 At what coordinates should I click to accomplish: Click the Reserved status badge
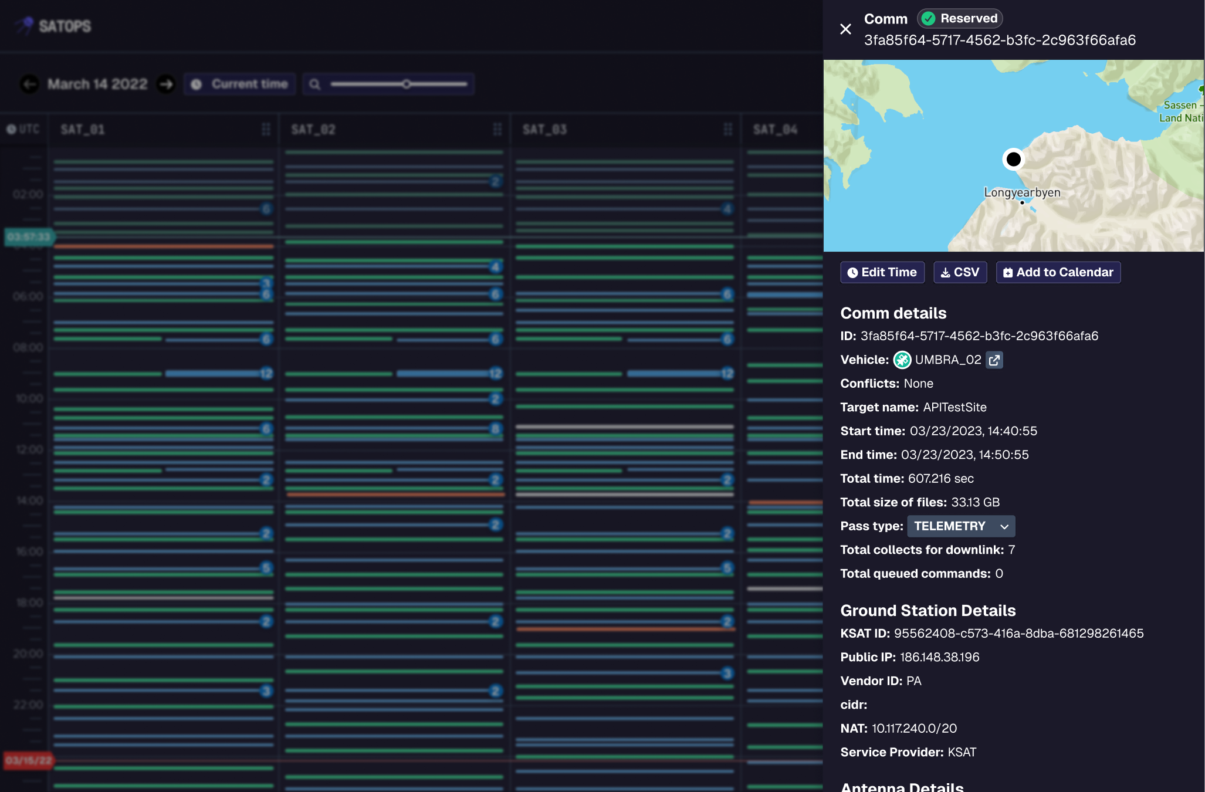960,19
